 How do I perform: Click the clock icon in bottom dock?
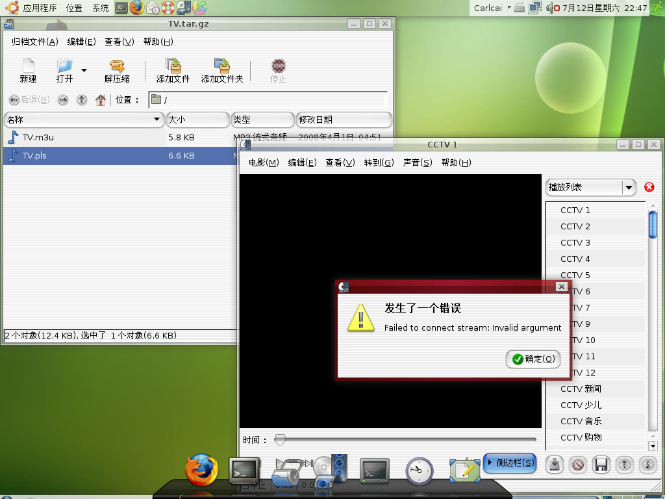pyautogui.click(x=420, y=470)
